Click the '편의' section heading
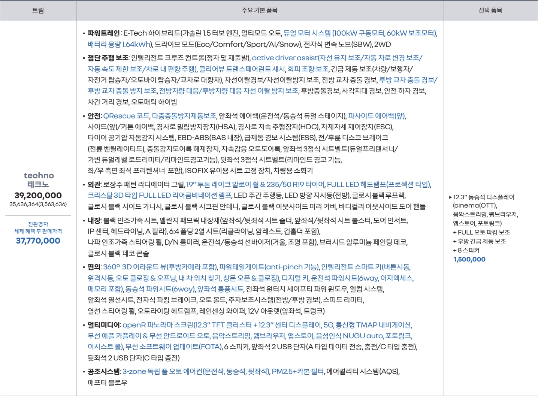 coord(94,267)
